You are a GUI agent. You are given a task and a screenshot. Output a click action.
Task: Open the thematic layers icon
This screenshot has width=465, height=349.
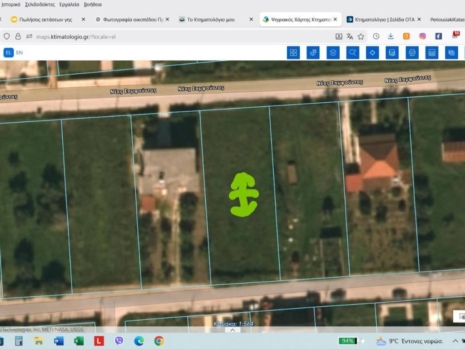[x=313, y=53]
